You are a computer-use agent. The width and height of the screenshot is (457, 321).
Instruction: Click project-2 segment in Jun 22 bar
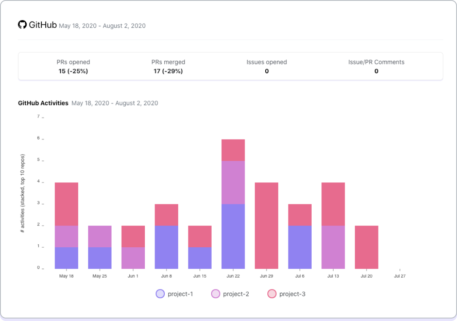(233, 182)
